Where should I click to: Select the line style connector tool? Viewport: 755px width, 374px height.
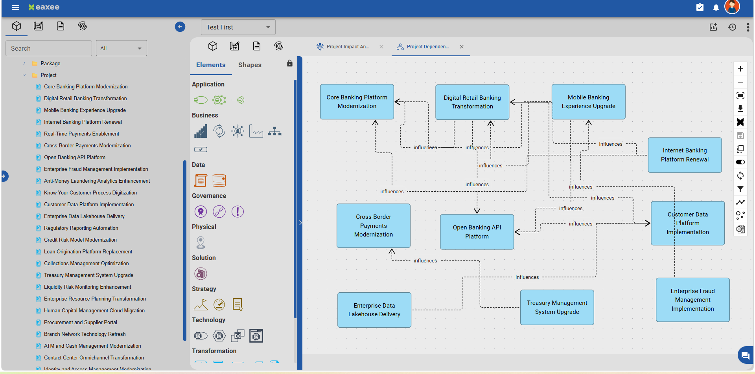740,202
